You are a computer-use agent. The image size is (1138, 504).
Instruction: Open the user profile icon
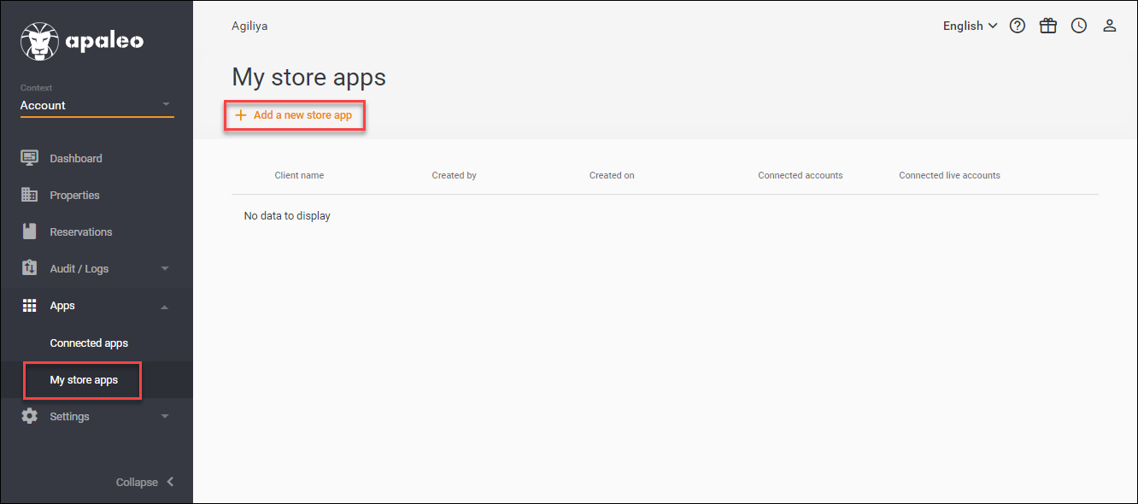click(x=1110, y=26)
